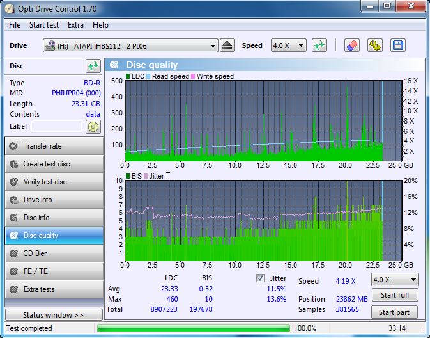Click the Verify test disc icon
430x338 pixels.
click(13, 182)
